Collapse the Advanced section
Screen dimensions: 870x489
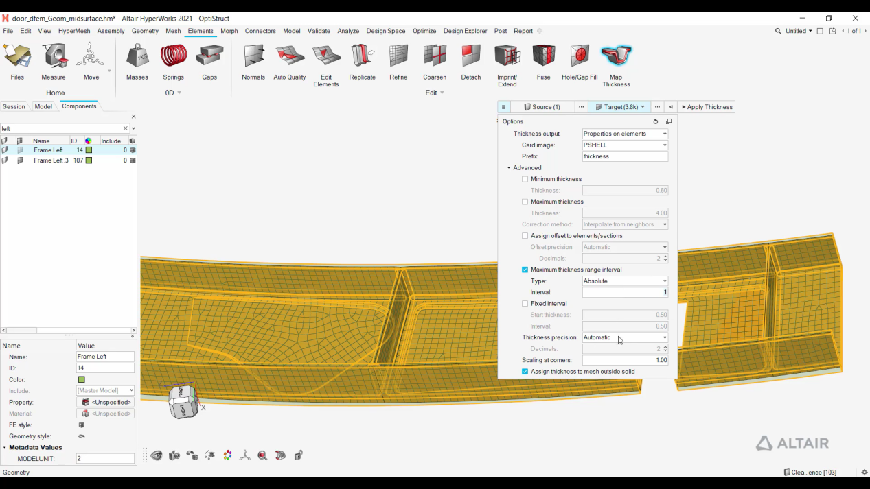509,168
